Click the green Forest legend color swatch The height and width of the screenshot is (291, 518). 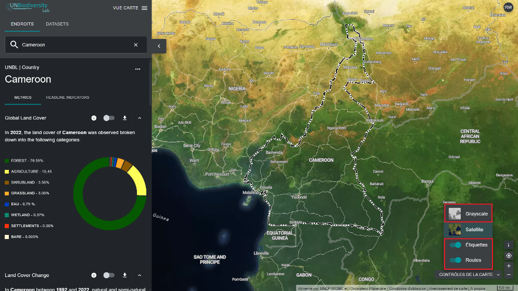pyautogui.click(x=7, y=161)
